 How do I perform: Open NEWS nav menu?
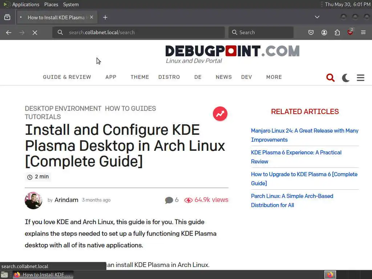[x=224, y=77]
